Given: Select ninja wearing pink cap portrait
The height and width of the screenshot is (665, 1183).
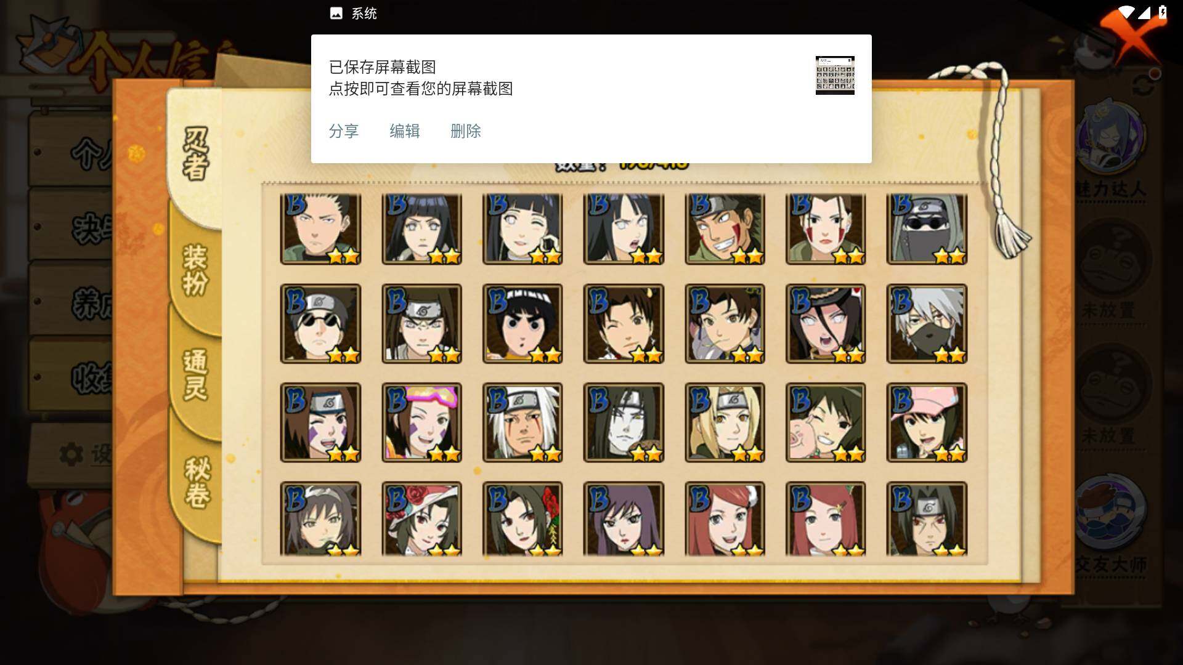Looking at the screenshot, I should pos(927,422).
